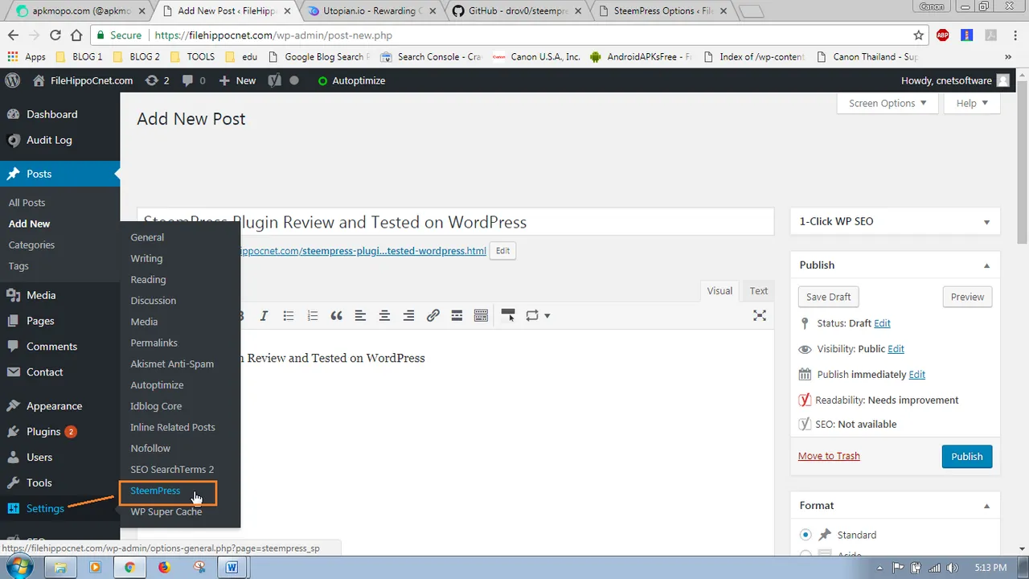The height and width of the screenshot is (579, 1029).
Task: Open BLOG 1 bookmarks folder
Action: [x=80, y=57]
